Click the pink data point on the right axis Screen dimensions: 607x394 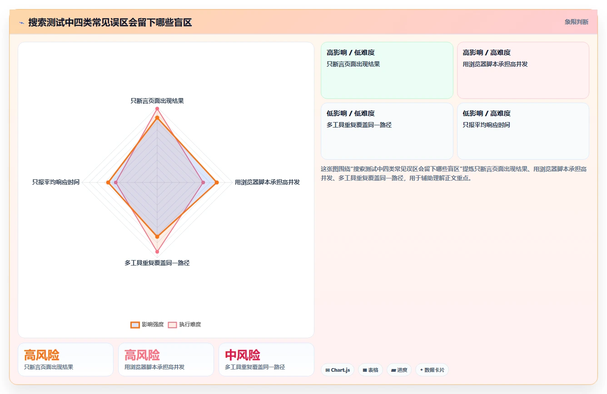(203, 182)
